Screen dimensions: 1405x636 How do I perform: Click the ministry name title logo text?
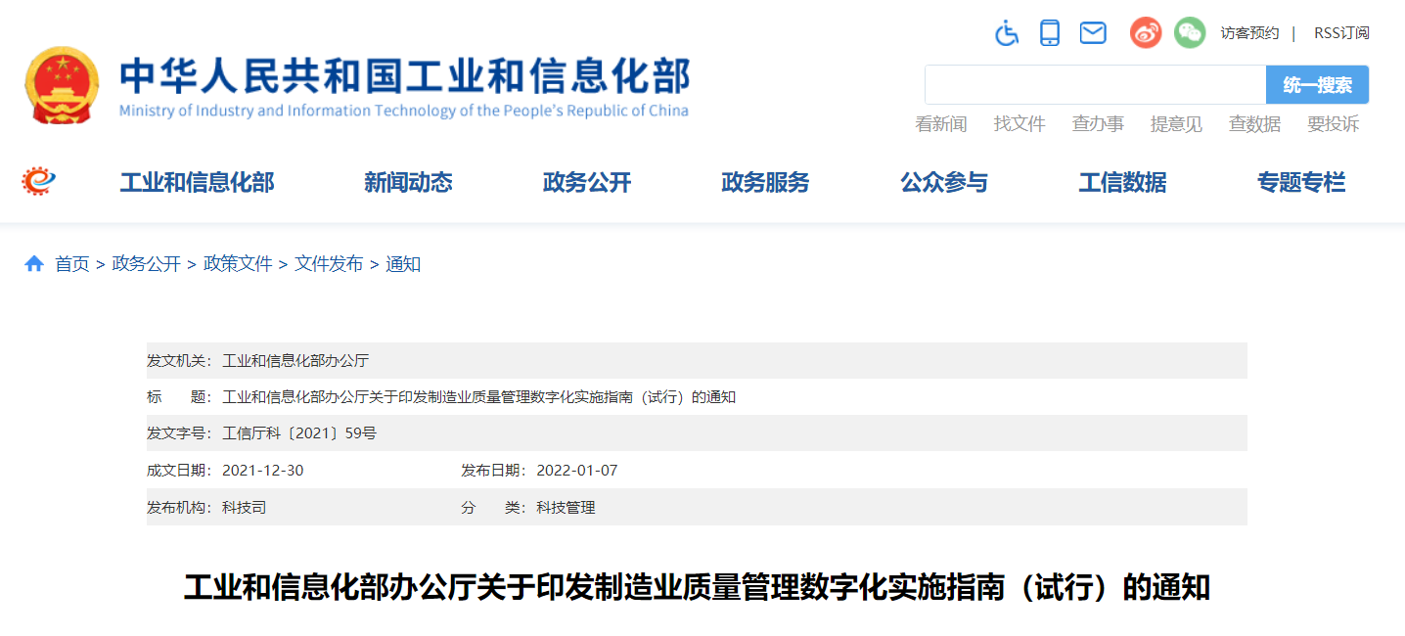tap(404, 85)
